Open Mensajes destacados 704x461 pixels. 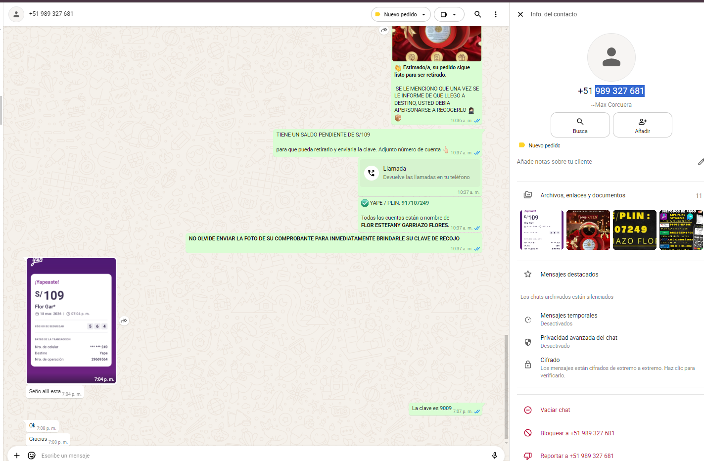point(569,275)
